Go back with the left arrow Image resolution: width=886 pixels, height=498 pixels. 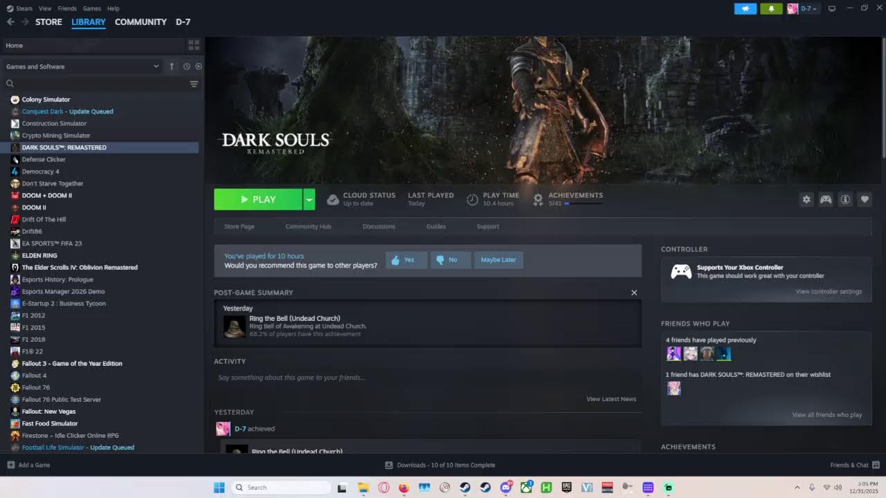(x=10, y=22)
